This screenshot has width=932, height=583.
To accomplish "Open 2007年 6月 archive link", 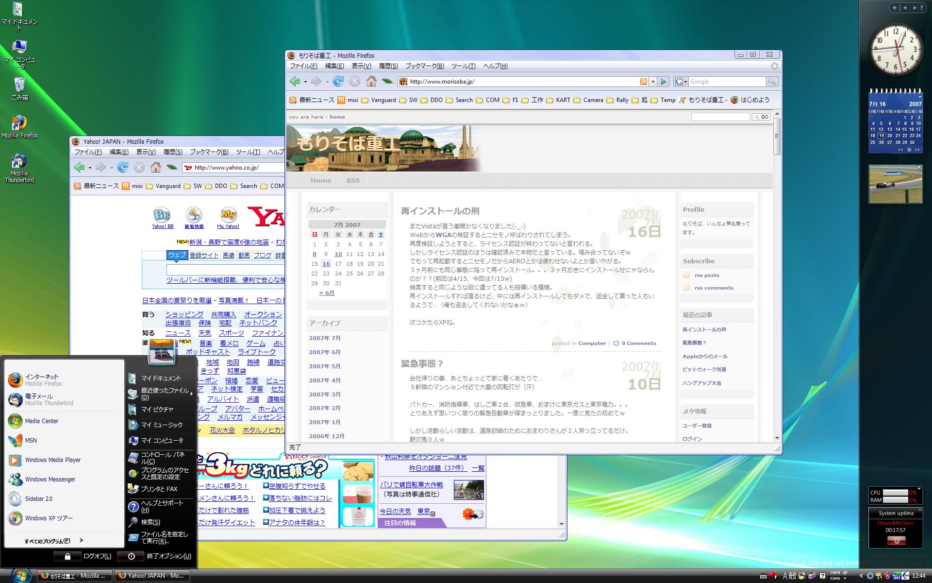I will tap(325, 352).
